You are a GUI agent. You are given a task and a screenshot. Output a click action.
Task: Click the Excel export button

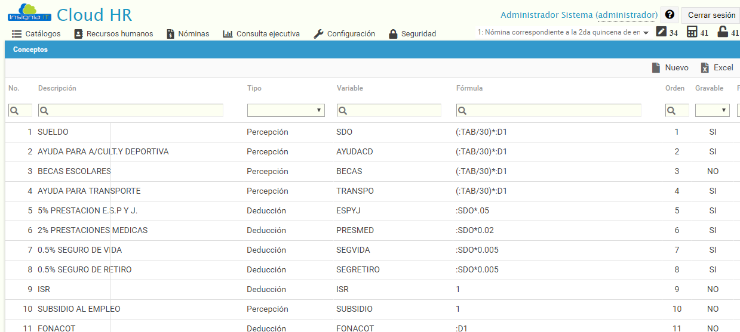[717, 68]
